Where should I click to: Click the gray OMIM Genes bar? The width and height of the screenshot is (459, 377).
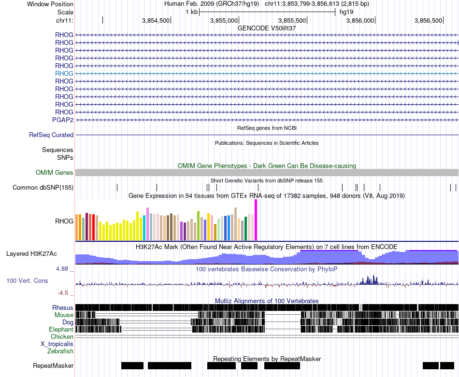(267, 172)
